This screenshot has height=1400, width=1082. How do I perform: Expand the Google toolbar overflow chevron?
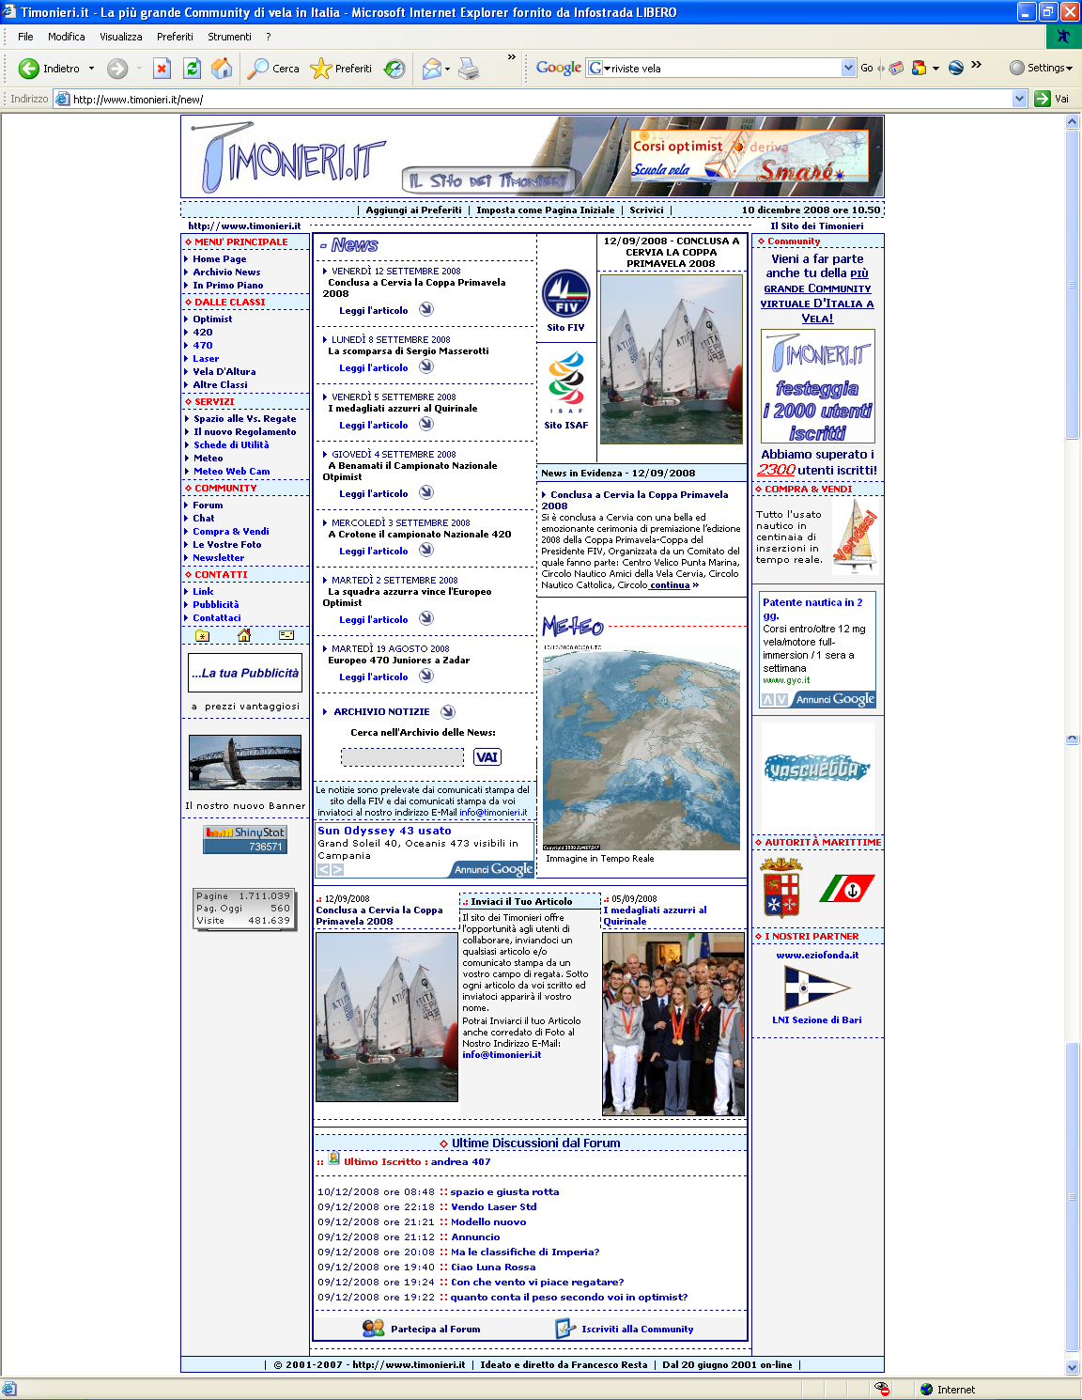point(976,65)
